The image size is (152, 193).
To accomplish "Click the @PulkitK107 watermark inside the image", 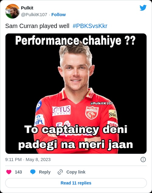I will coord(102,104).
